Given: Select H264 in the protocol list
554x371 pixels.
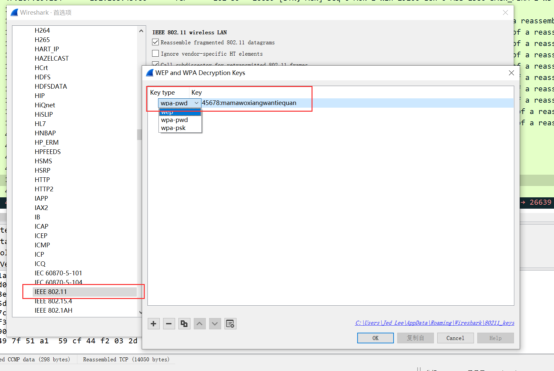Looking at the screenshot, I should pos(42,30).
